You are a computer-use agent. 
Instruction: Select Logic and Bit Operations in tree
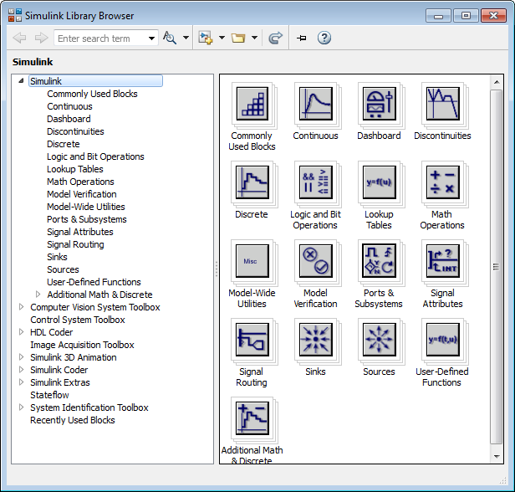[x=95, y=156]
